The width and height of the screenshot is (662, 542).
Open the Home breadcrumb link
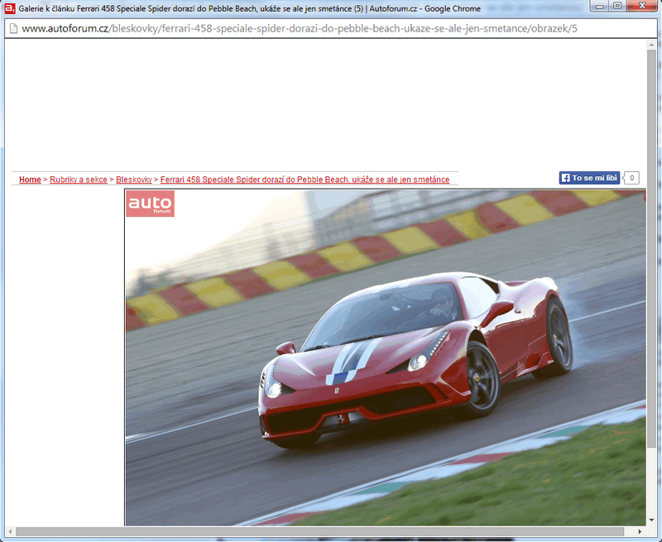pos(30,180)
